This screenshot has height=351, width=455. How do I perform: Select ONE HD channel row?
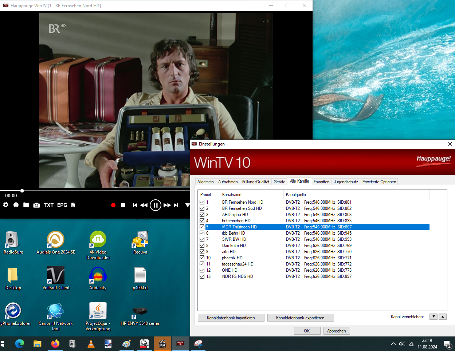(314, 270)
